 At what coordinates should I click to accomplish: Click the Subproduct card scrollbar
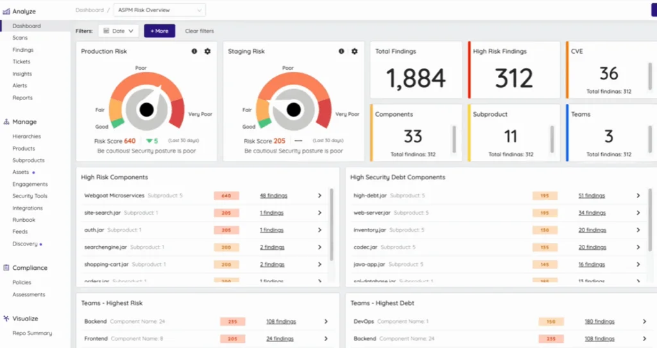tap(552, 139)
